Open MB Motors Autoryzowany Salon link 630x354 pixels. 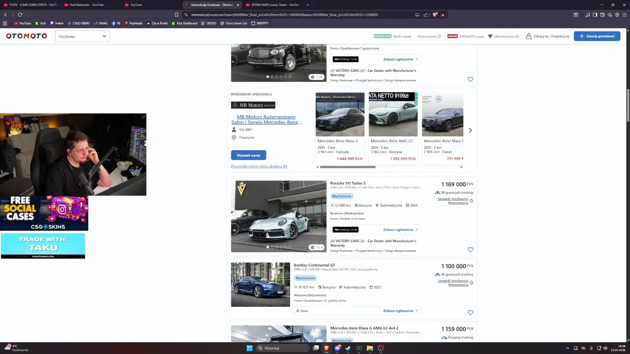(266, 119)
